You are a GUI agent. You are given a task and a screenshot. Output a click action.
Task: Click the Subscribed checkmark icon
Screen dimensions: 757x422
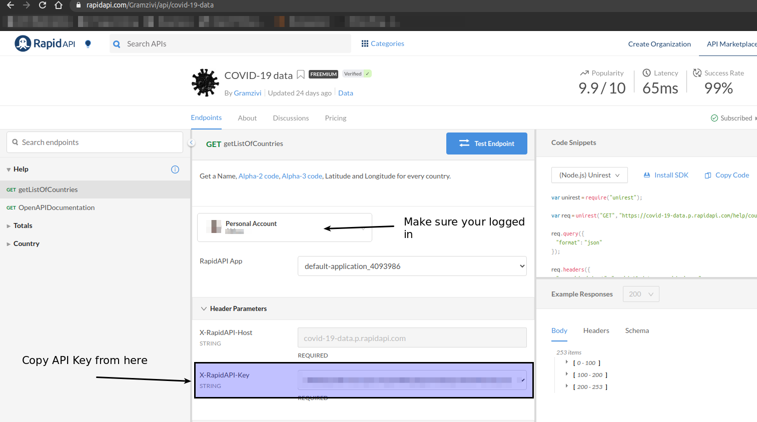pos(714,118)
